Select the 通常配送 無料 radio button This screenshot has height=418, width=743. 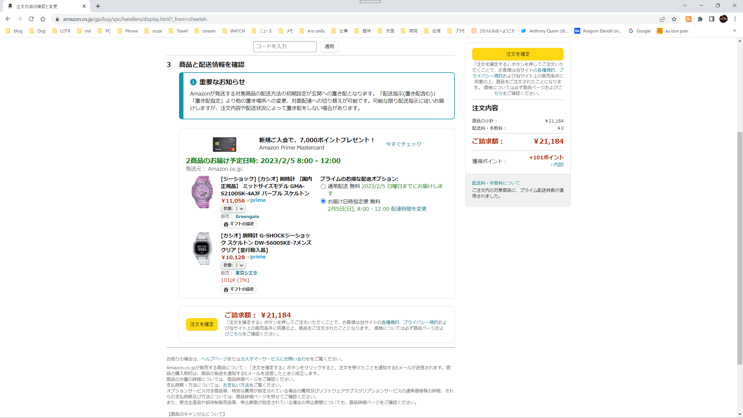pyautogui.click(x=323, y=186)
